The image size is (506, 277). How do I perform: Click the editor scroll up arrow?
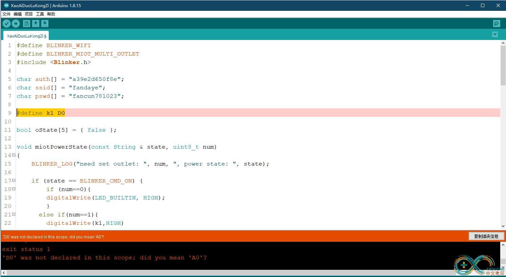[503, 43]
